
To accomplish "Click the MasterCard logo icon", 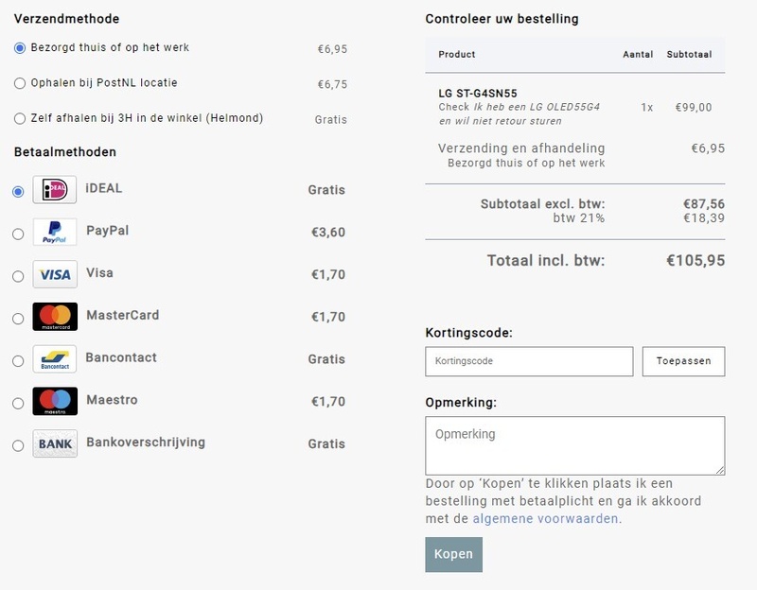I will click(55, 317).
